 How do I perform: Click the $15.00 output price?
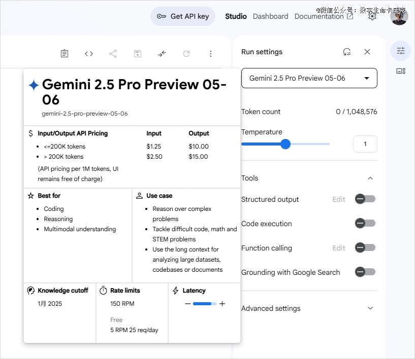(x=198, y=157)
